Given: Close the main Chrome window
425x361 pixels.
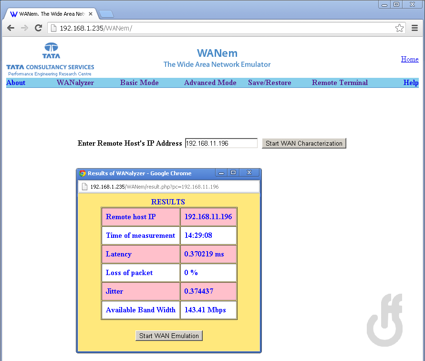Looking at the screenshot, I should [412, 5].
